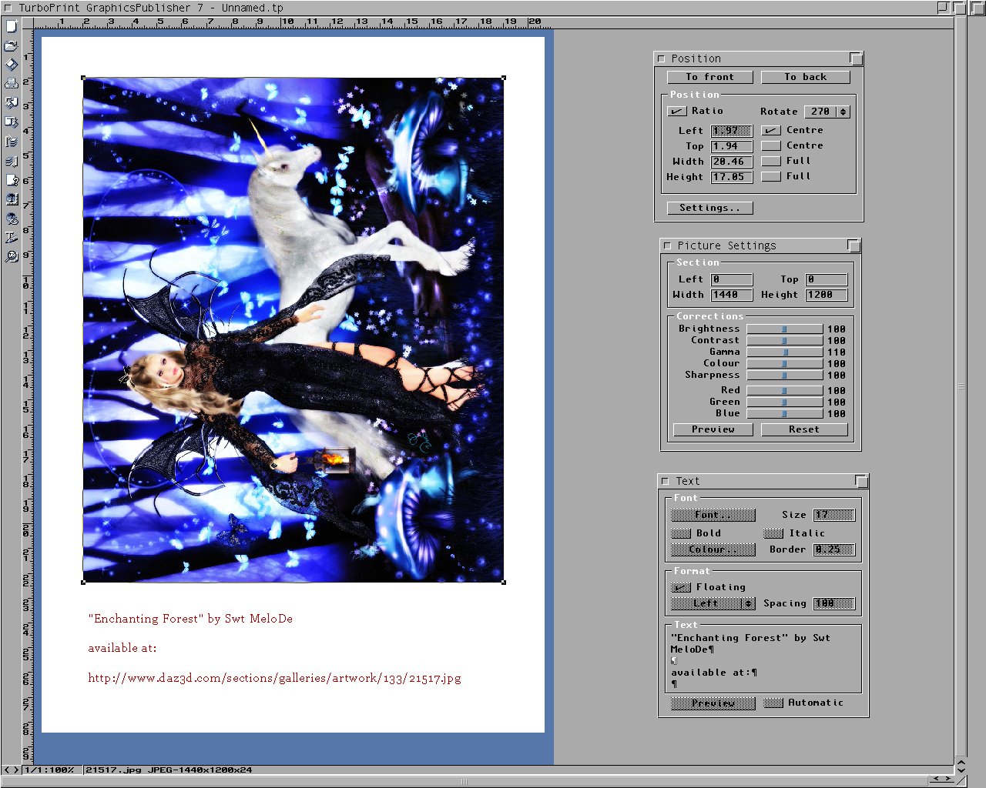Click the Position Height field 17.05
Screen dimensions: 986x788
pos(732,177)
